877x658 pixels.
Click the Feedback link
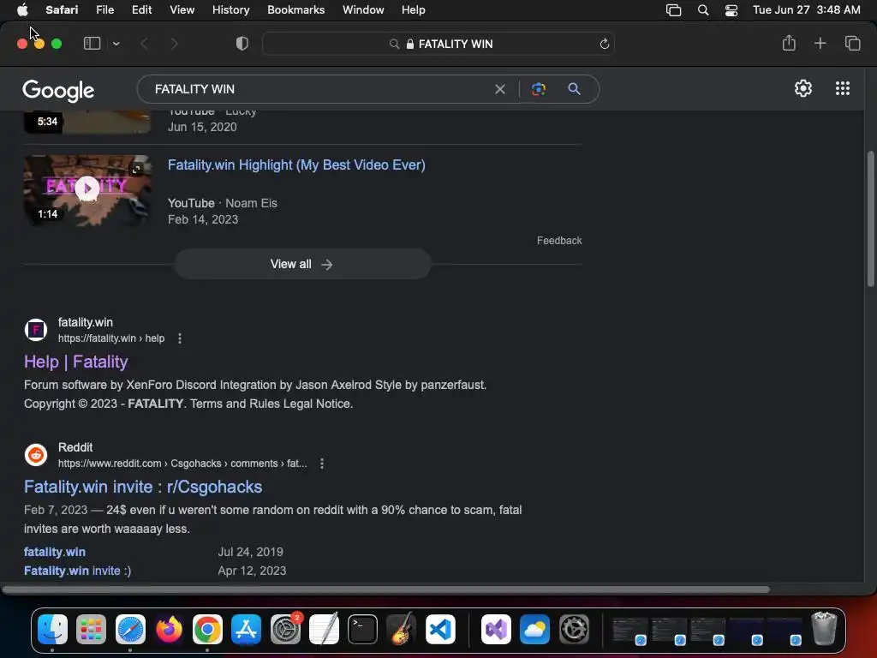(559, 241)
